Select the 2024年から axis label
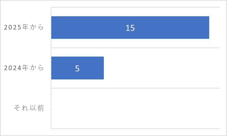 (x=24, y=68)
